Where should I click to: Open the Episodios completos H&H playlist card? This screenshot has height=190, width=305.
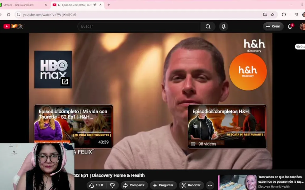click(x=227, y=126)
